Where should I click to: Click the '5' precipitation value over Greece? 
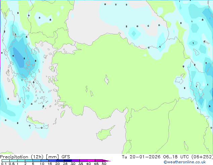coord(24,58)
